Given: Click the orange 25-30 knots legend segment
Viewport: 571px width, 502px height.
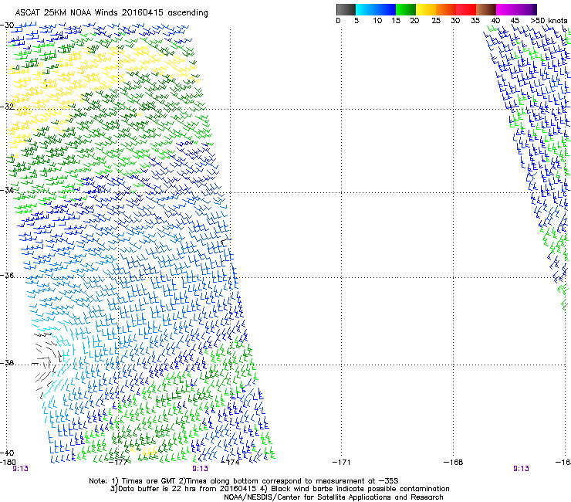Looking at the screenshot, I should (x=446, y=9).
